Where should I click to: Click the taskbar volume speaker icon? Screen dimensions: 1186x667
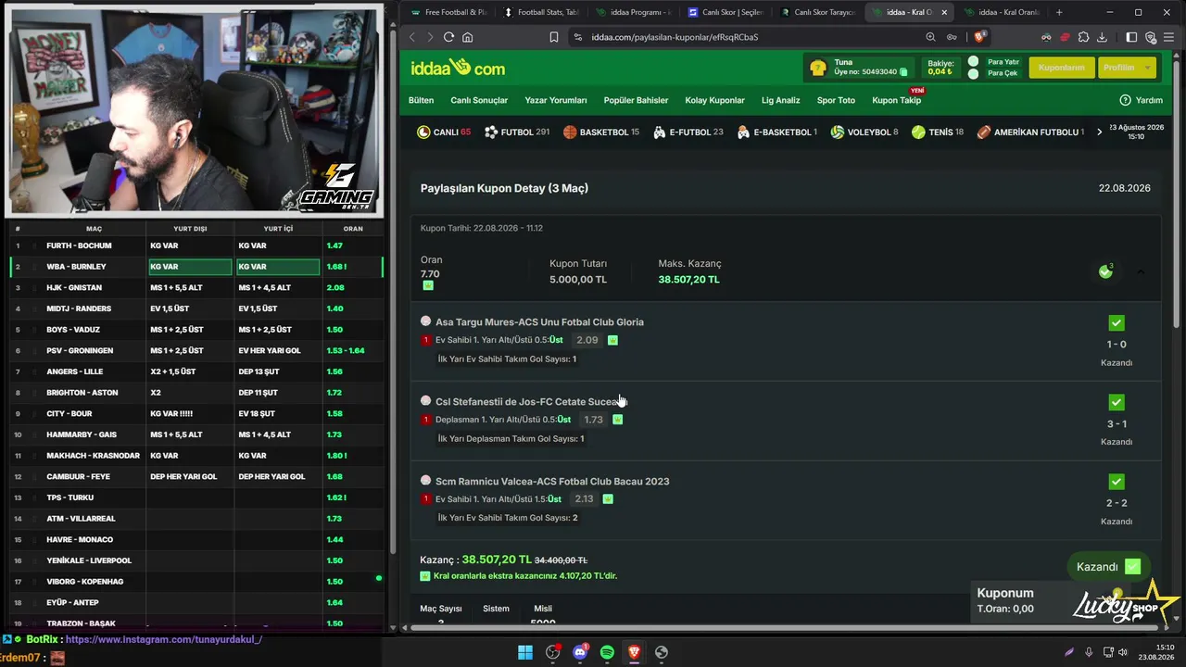[x=1123, y=652]
